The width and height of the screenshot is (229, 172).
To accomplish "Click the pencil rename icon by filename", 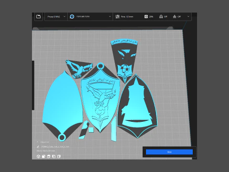I will (38, 147).
